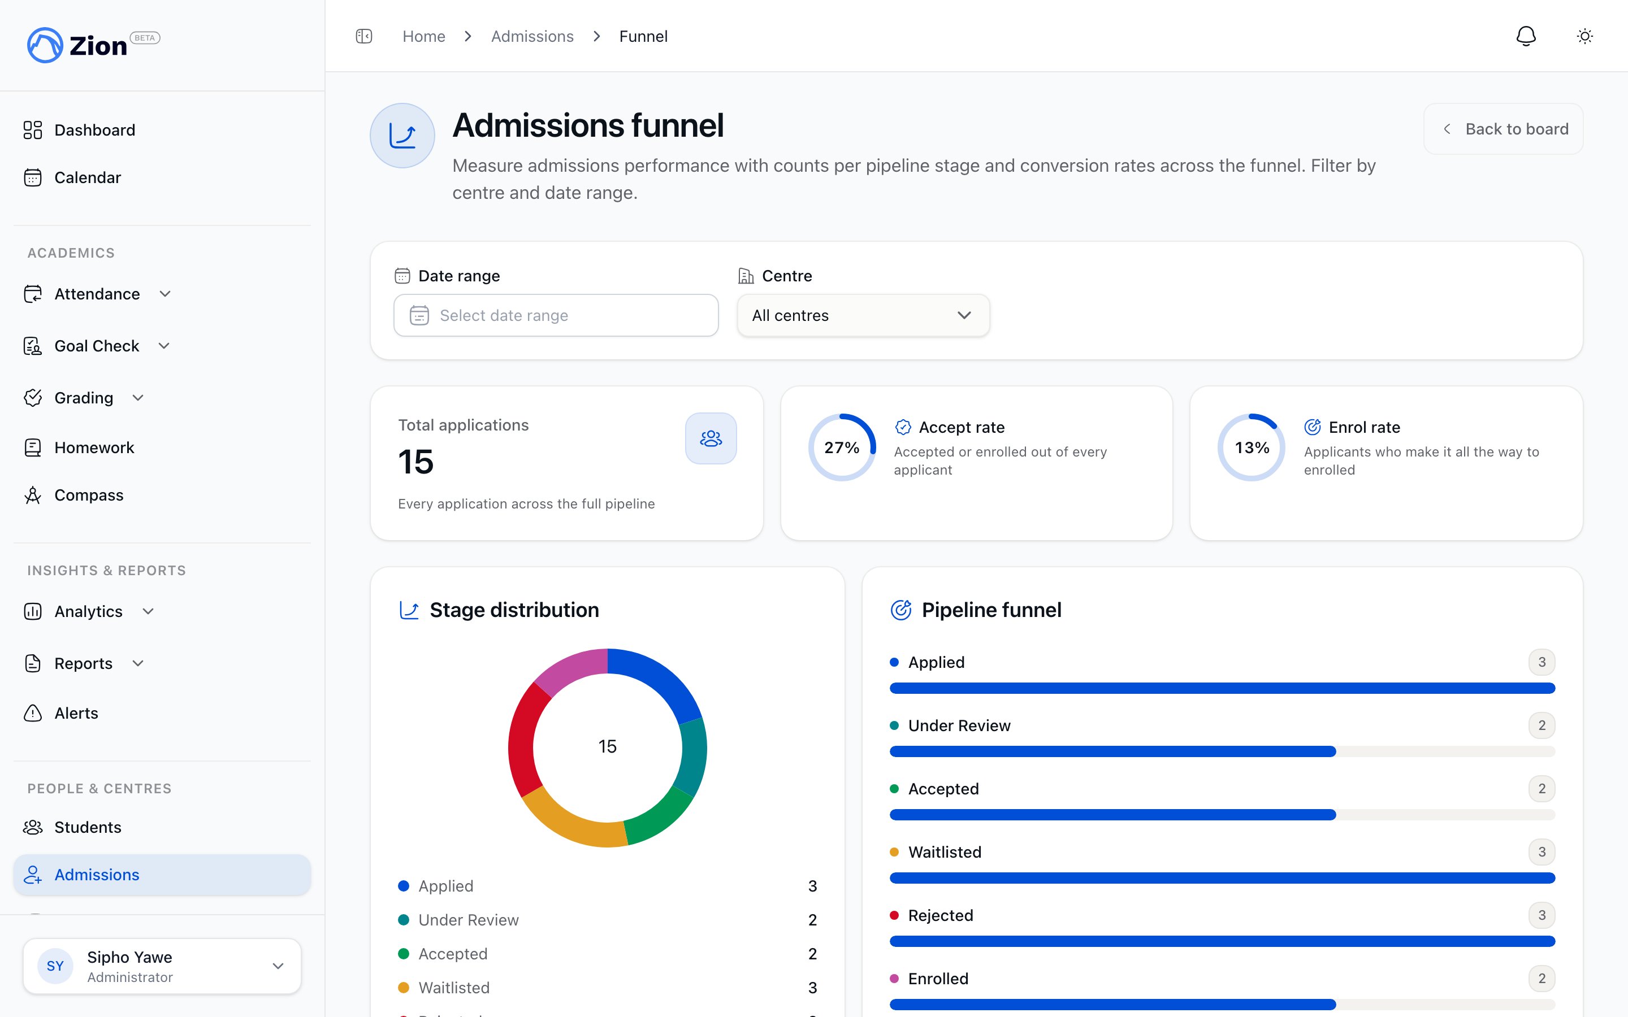This screenshot has width=1628, height=1017.
Task: Go to Students in the sidebar
Action: point(162,827)
